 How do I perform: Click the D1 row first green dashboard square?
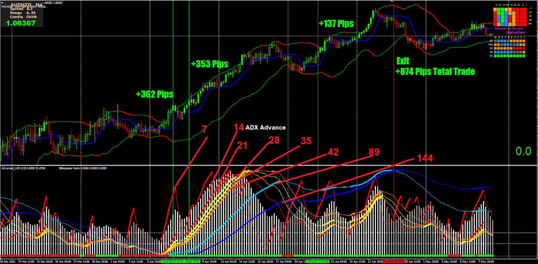click(x=496, y=56)
